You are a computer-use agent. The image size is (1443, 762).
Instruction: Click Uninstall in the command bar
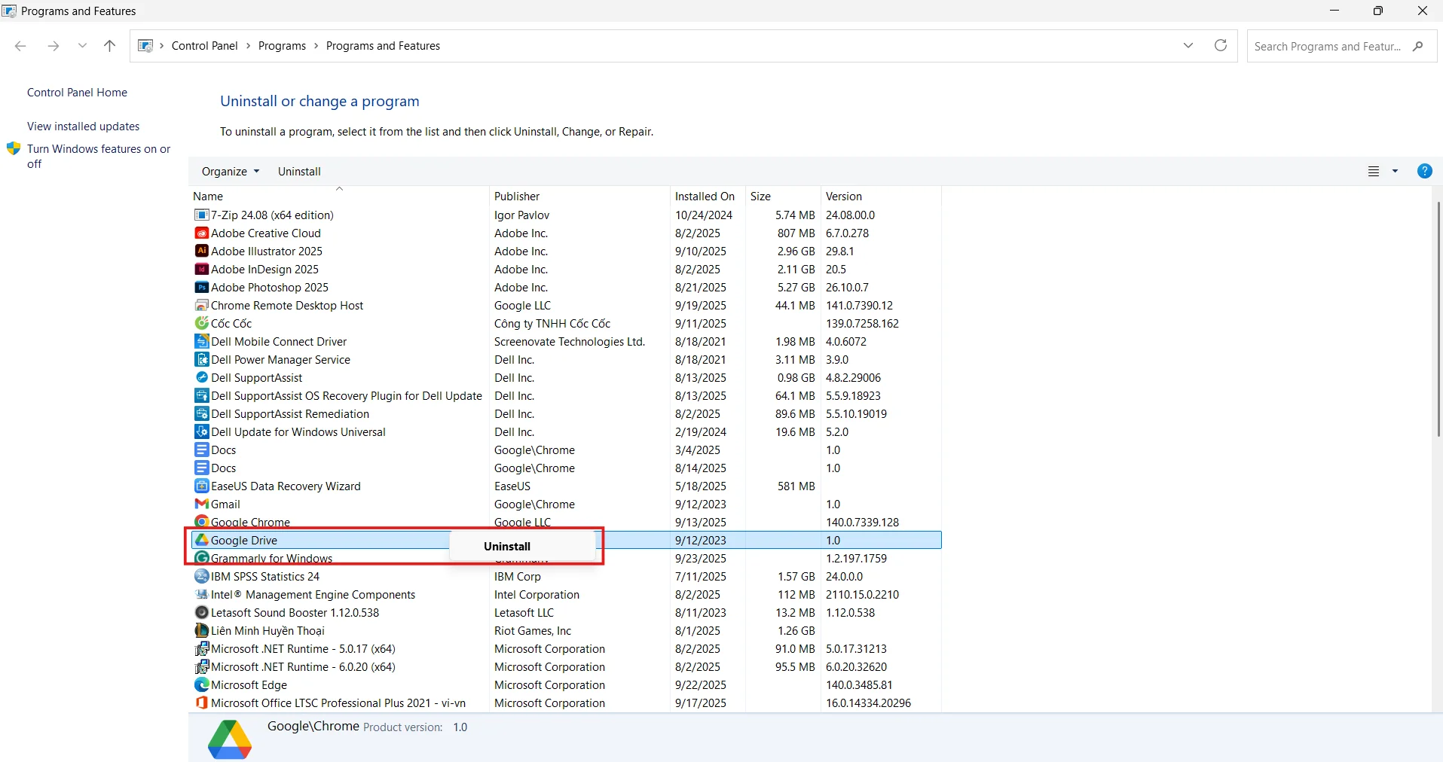299,171
